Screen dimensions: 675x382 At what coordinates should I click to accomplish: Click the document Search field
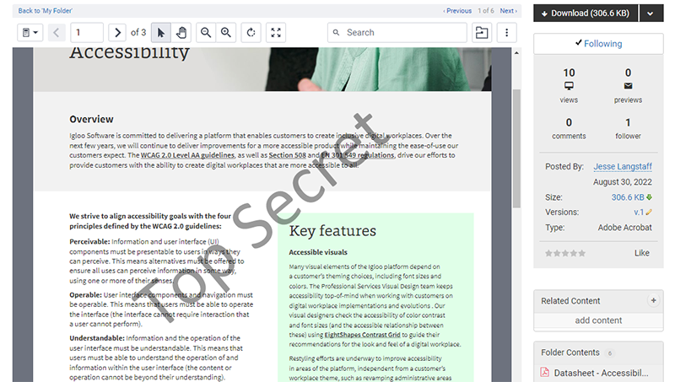click(397, 33)
